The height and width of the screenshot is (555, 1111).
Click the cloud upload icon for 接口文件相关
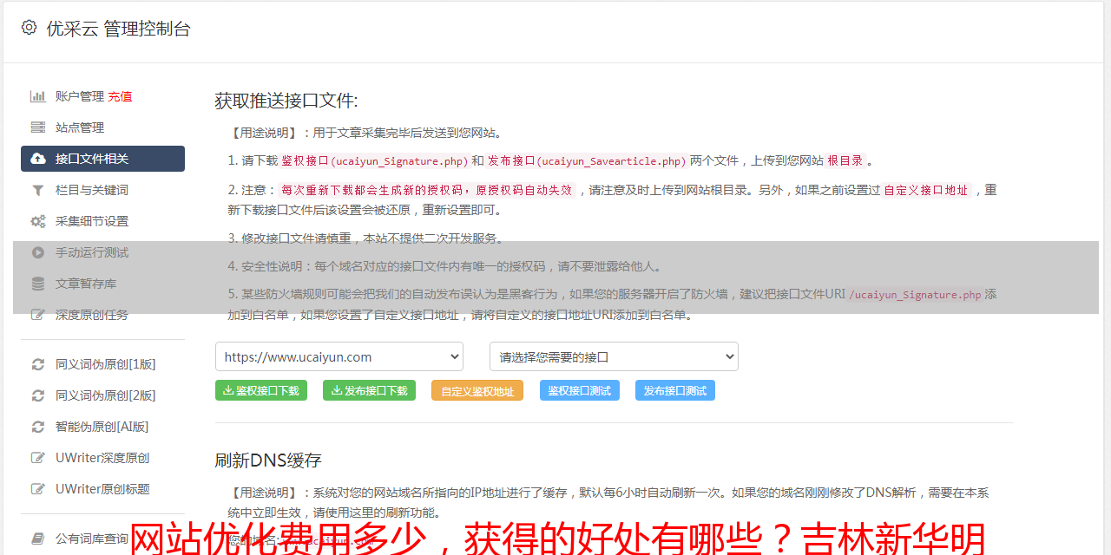38,159
